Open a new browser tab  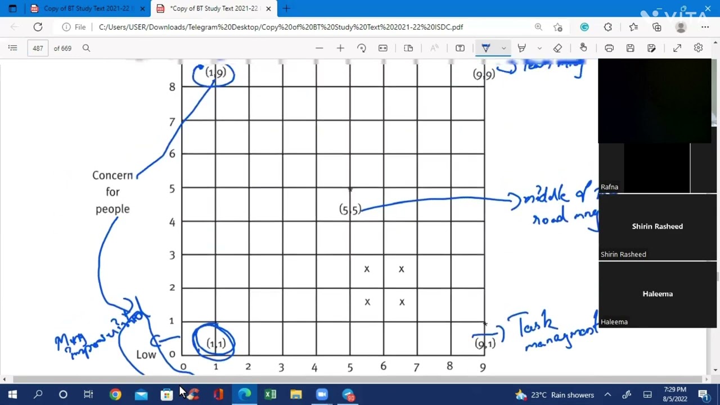(286, 8)
